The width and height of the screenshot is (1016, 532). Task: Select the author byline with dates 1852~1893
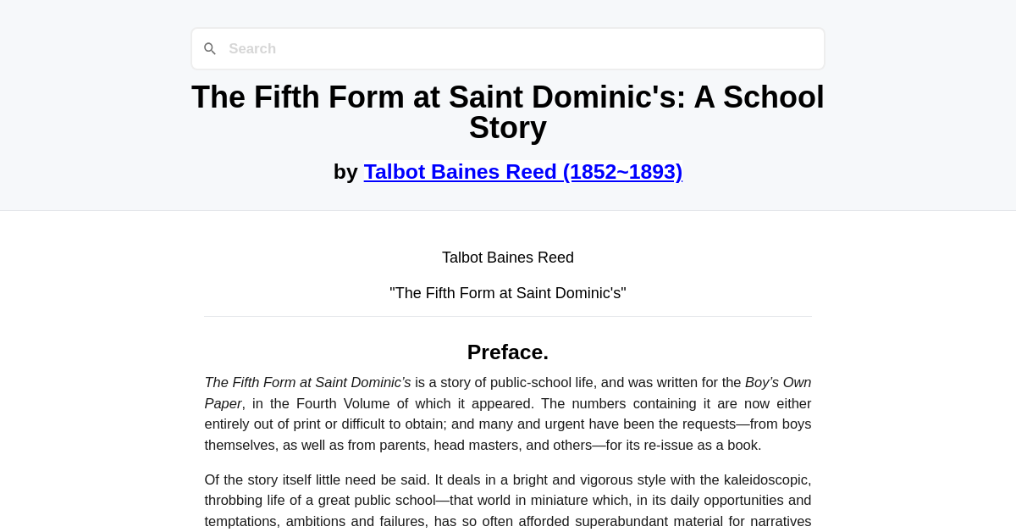click(522, 172)
